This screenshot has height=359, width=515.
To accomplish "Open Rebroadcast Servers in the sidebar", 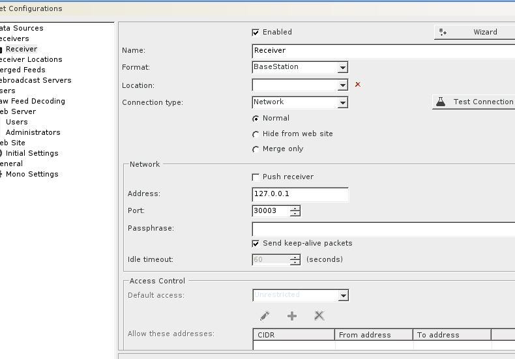I will click(35, 80).
